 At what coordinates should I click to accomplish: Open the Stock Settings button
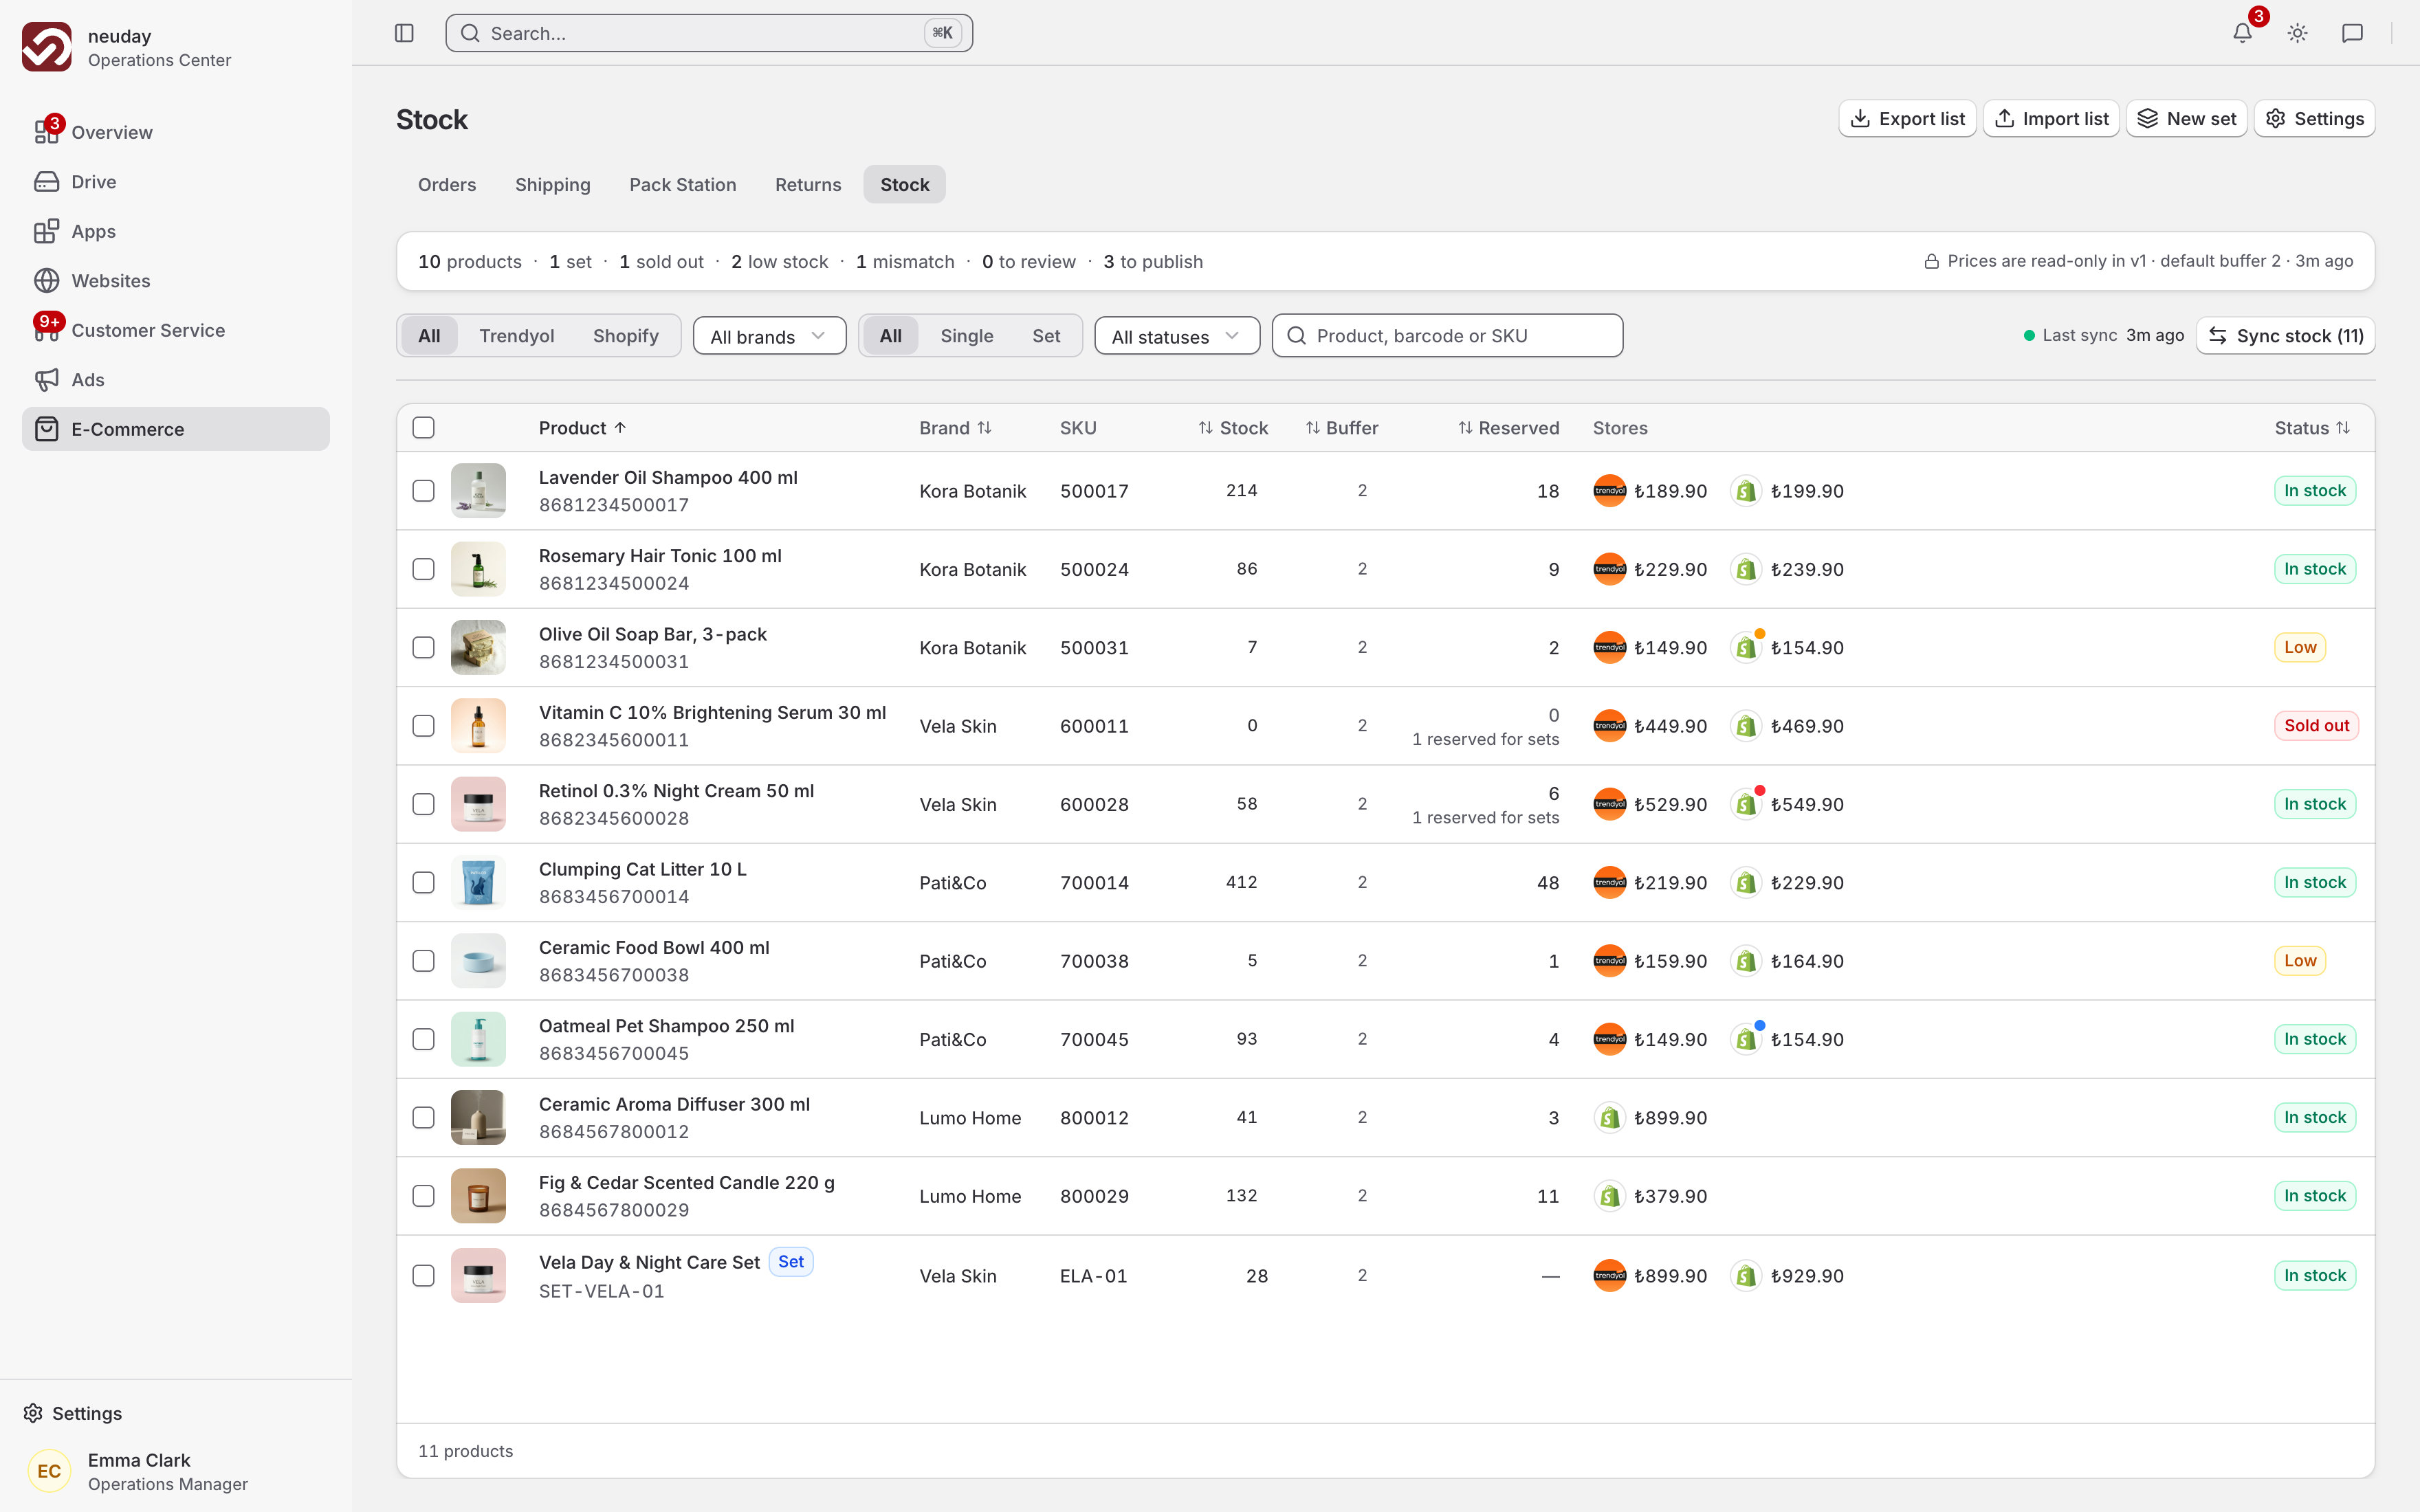(x=2314, y=119)
